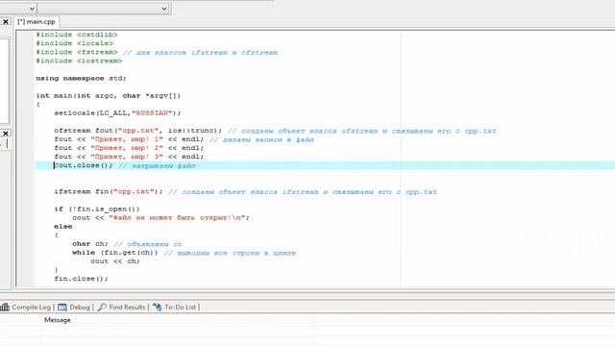Click the setlocale(LC_ALL,"RUSSIAN") statement
Image resolution: width=615 pixels, height=346 pixels.
click(x=117, y=113)
